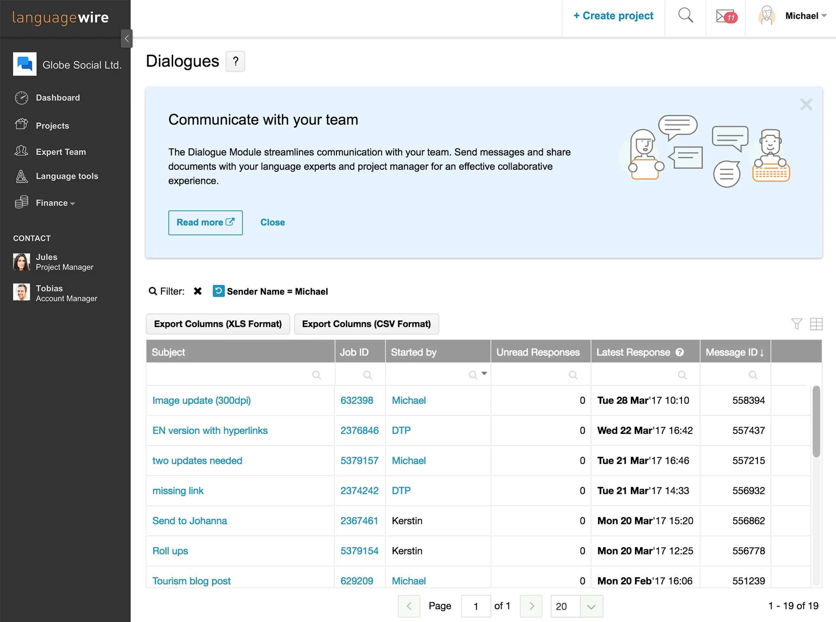Image resolution: width=836 pixels, height=622 pixels.
Task: Open Expert Team in the sidebar
Action: point(61,152)
